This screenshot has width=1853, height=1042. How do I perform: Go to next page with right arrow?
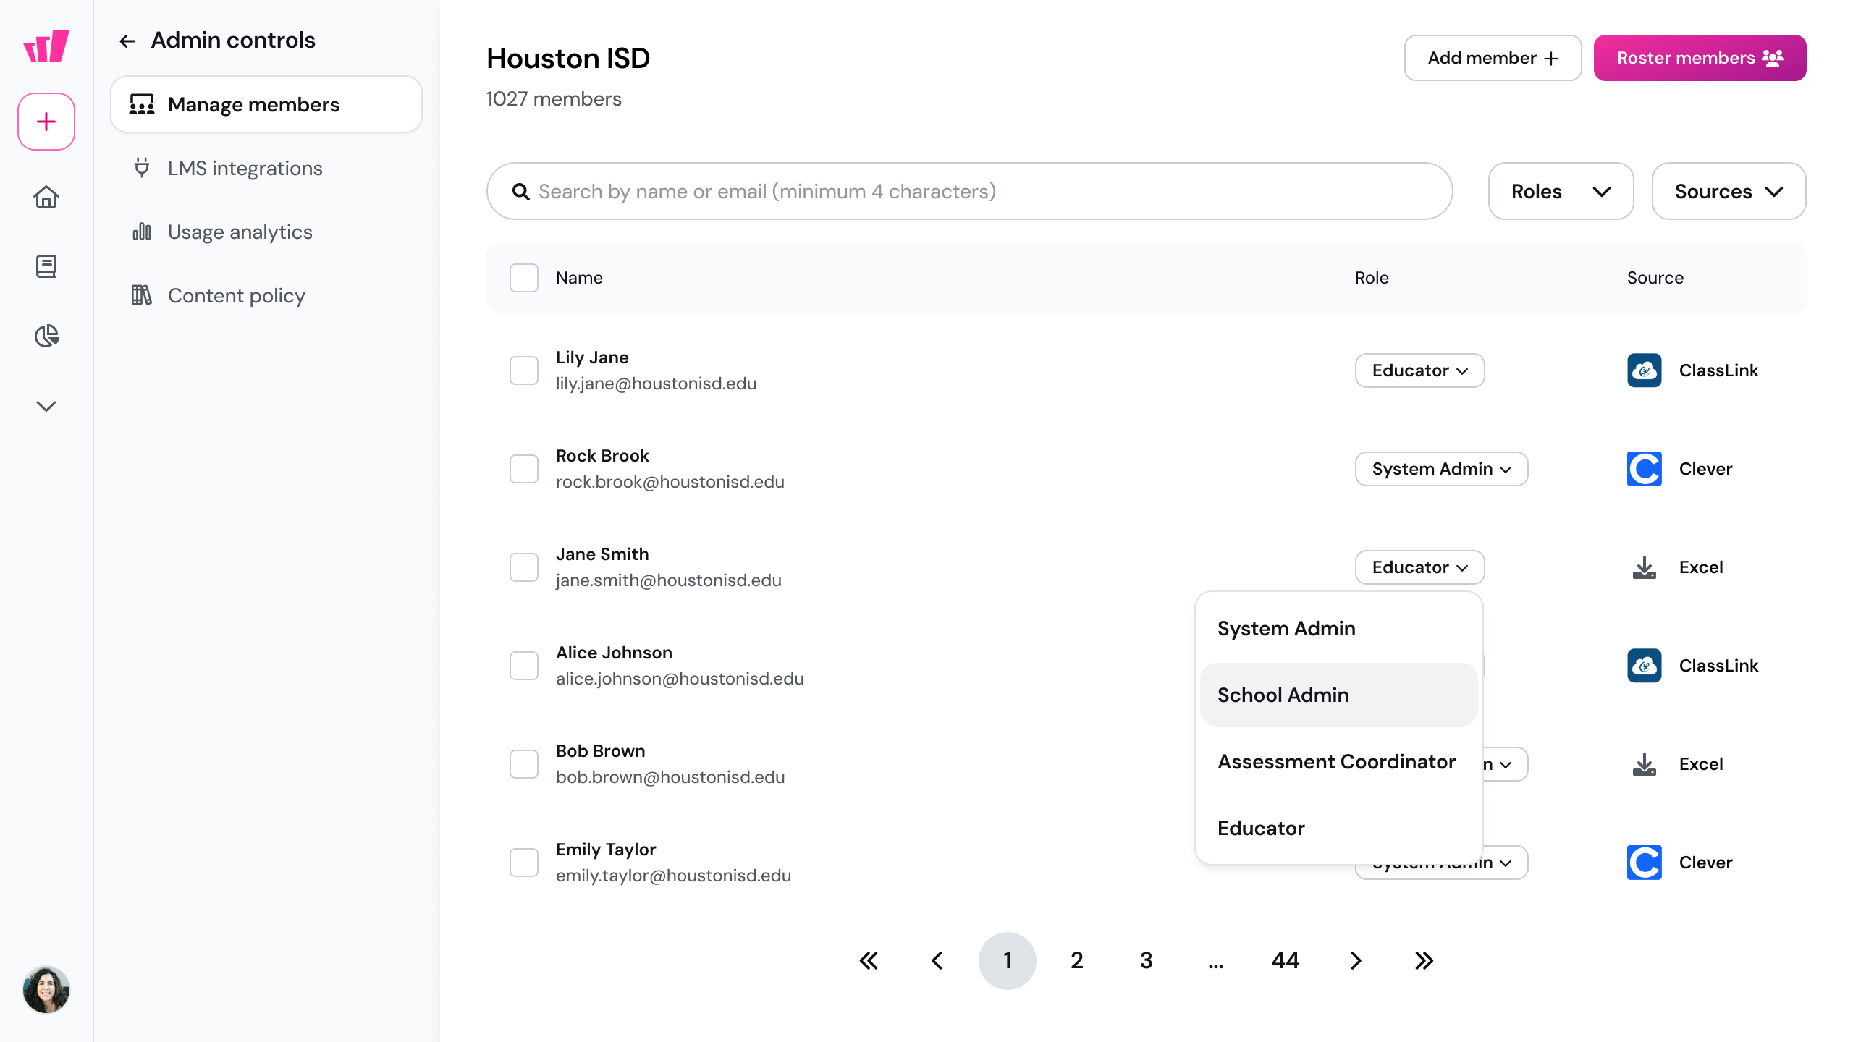pos(1355,960)
